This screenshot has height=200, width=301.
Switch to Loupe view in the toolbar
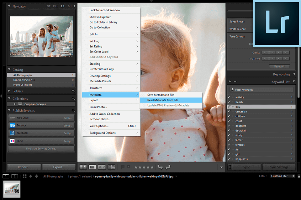tap(92, 167)
